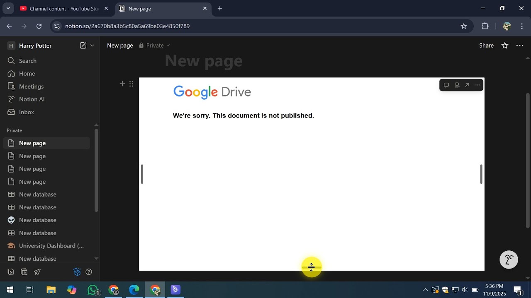Screen dimensions: 531x298
Task: Open File Explorer from taskbar
Action: pos(51,290)
